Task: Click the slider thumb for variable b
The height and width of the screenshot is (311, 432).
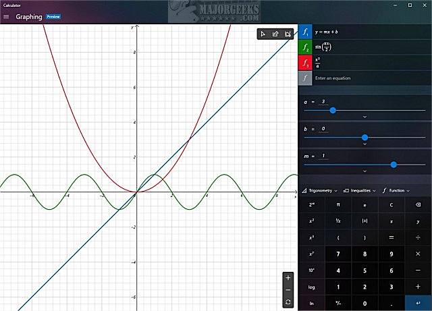Action: coord(364,137)
